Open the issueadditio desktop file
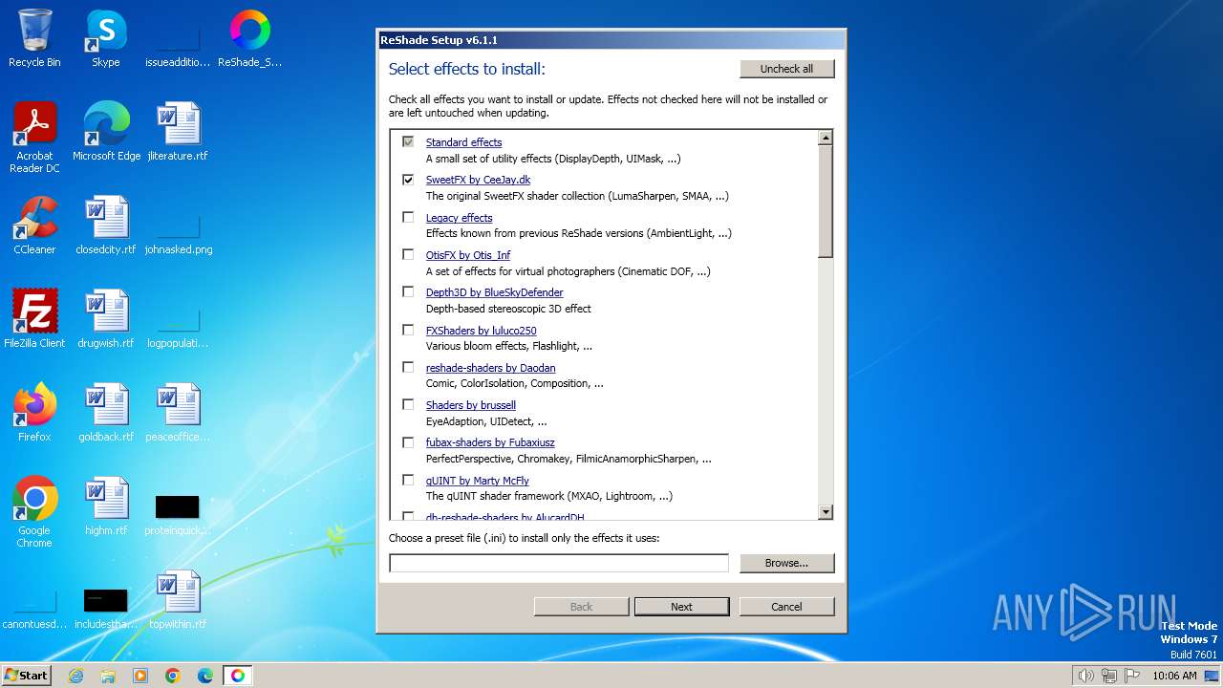The width and height of the screenshot is (1223, 688). tap(178, 47)
